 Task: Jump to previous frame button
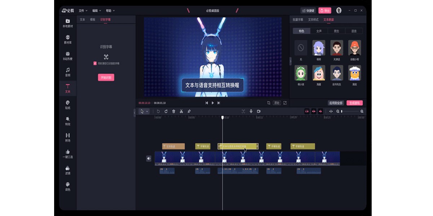207,103
